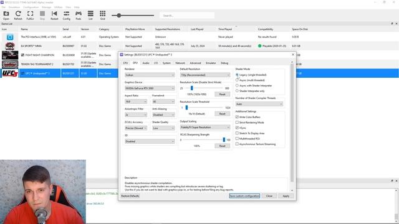399x224 pixels.
Task: Open Number of Shader Compiler Threads dropdown
Action: click(x=259, y=104)
